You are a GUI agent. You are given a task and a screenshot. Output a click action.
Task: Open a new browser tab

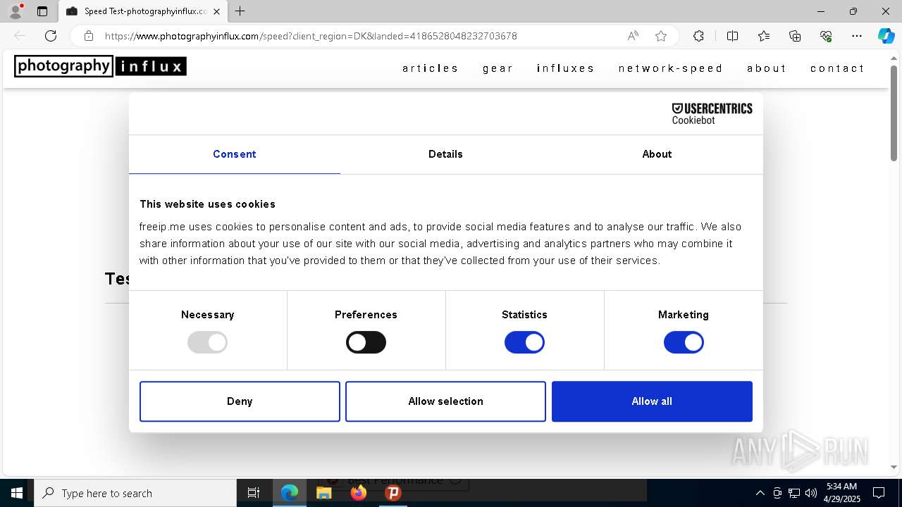pyautogui.click(x=240, y=11)
